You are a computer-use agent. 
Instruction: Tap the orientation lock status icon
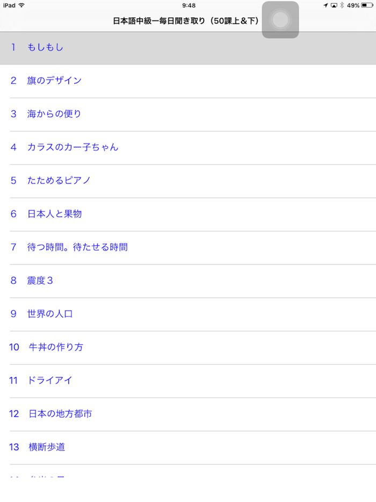click(x=334, y=5)
